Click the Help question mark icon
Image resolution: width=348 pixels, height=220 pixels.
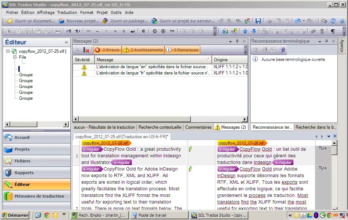pos(342,21)
